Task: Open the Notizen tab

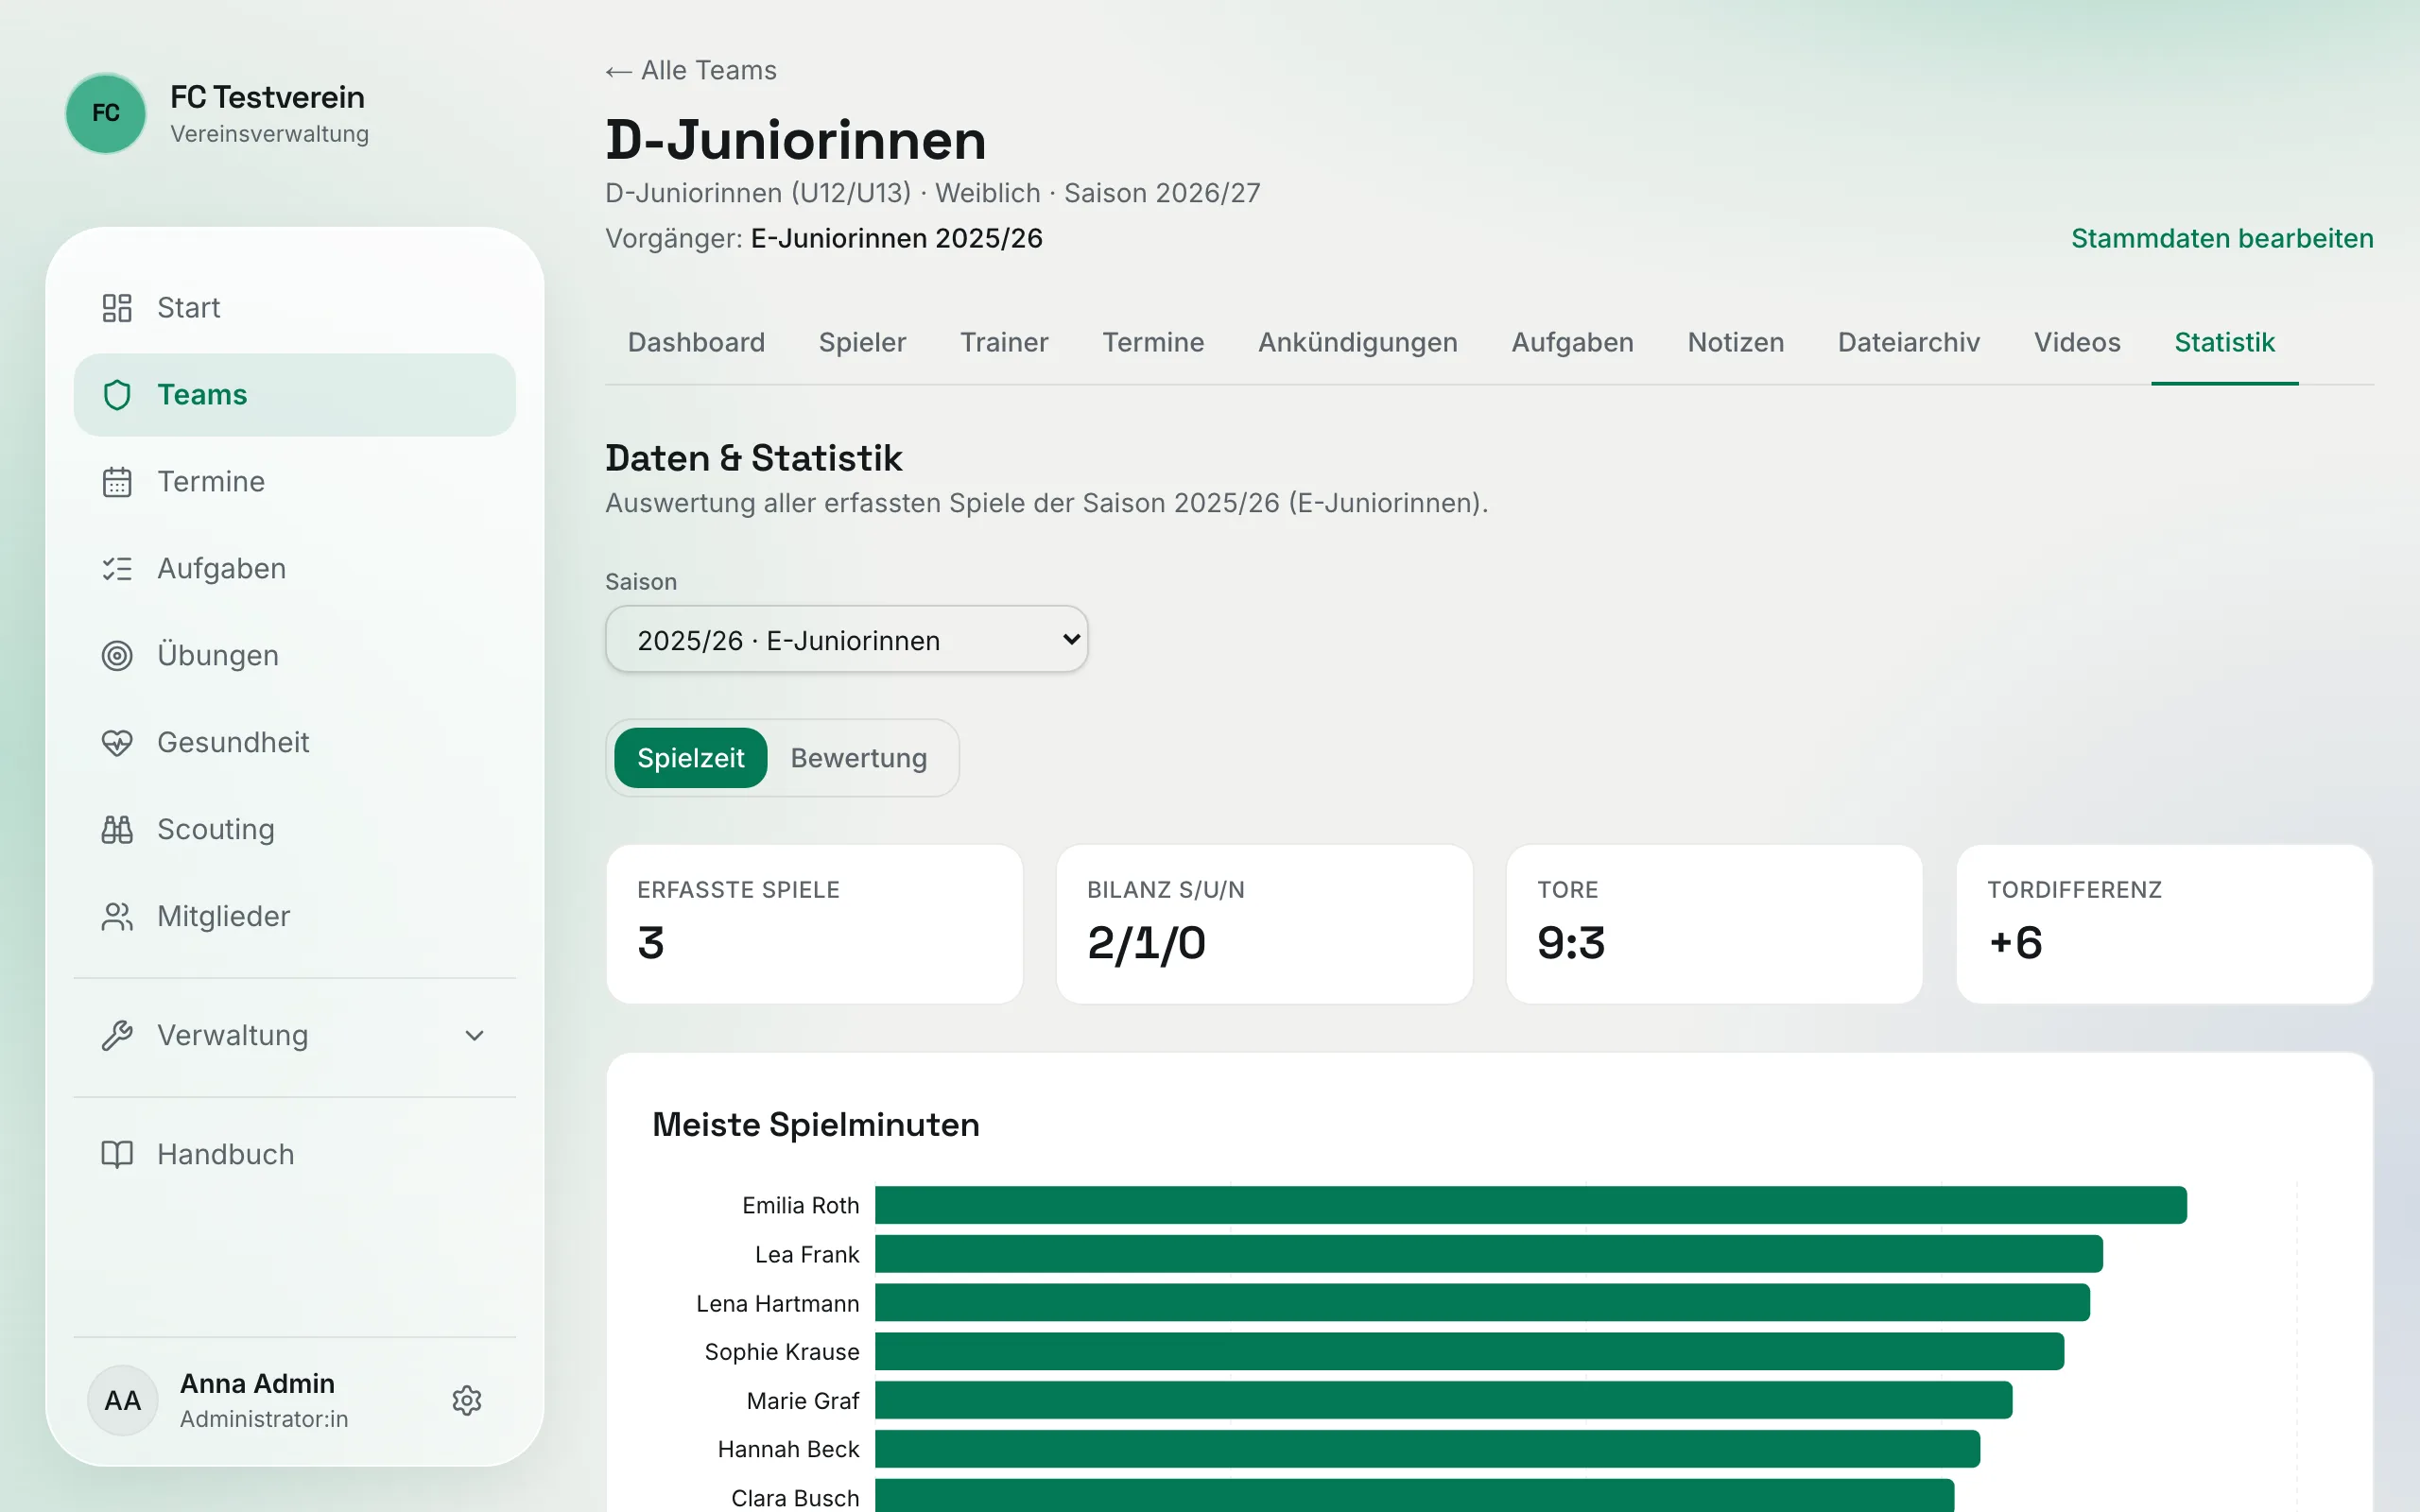Action: click(x=1736, y=343)
